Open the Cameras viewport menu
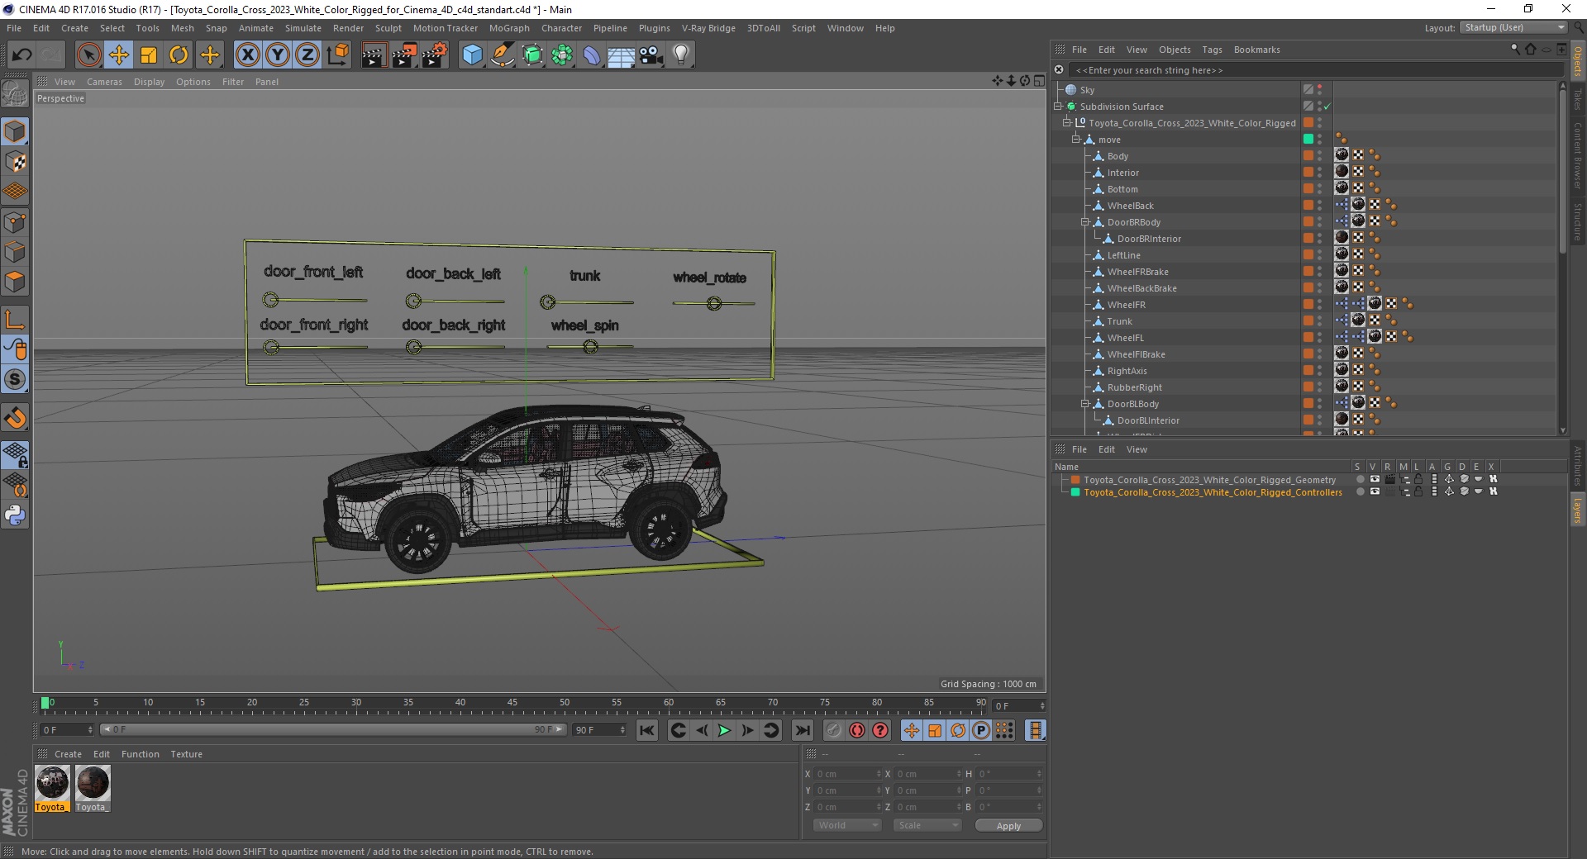Screen dimensions: 1587x859 click(104, 82)
